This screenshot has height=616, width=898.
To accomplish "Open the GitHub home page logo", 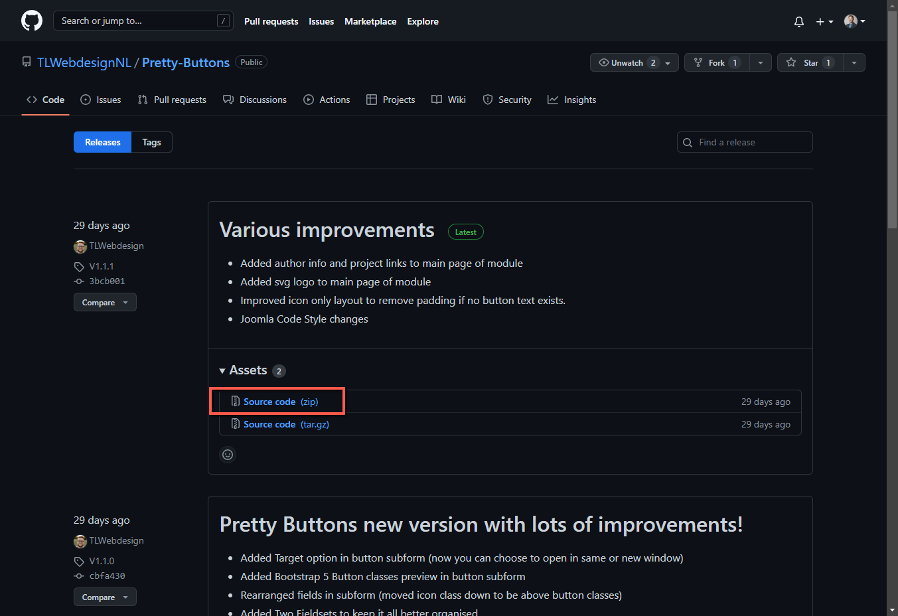I will [x=31, y=20].
